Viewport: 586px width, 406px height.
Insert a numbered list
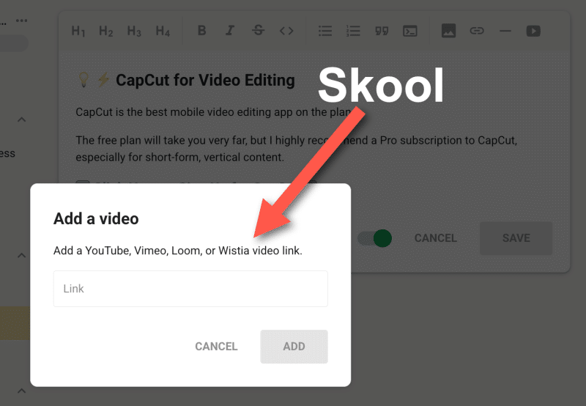(353, 31)
